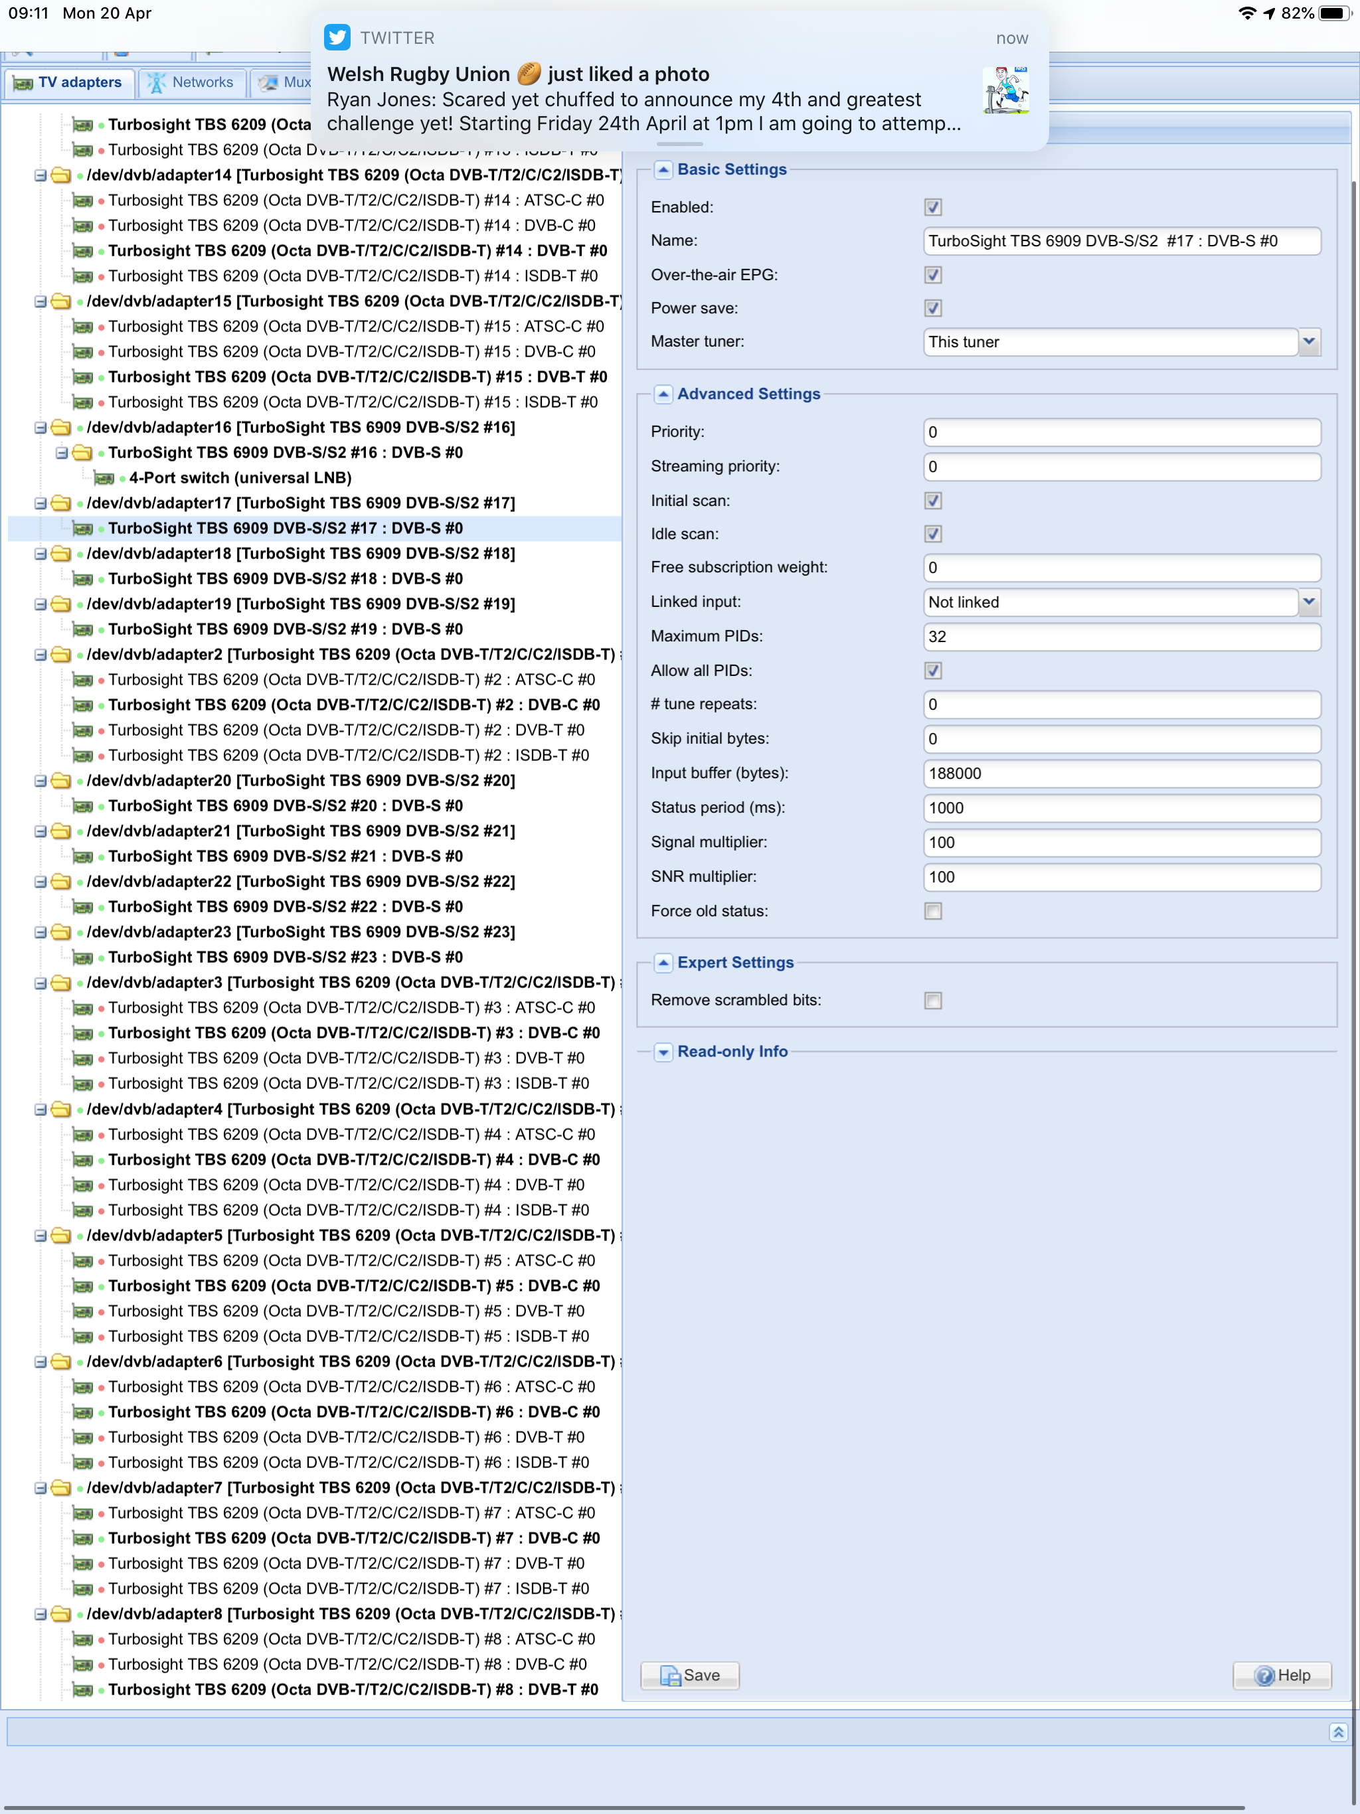Click folder icon of /dev/dvb/adapter3

60,983
